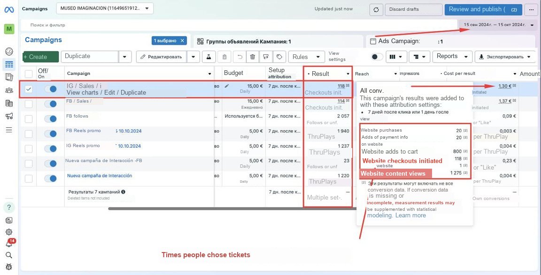The image size is (541, 275).
Task: Open the Help question mark icon
Action: [x=9, y=207]
